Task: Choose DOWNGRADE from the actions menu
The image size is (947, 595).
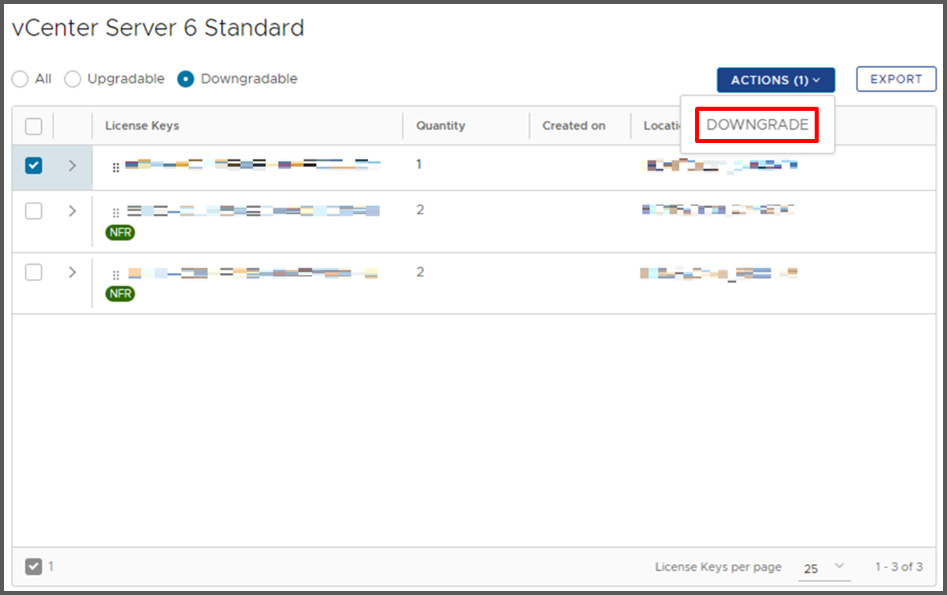Action: click(x=757, y=125)
